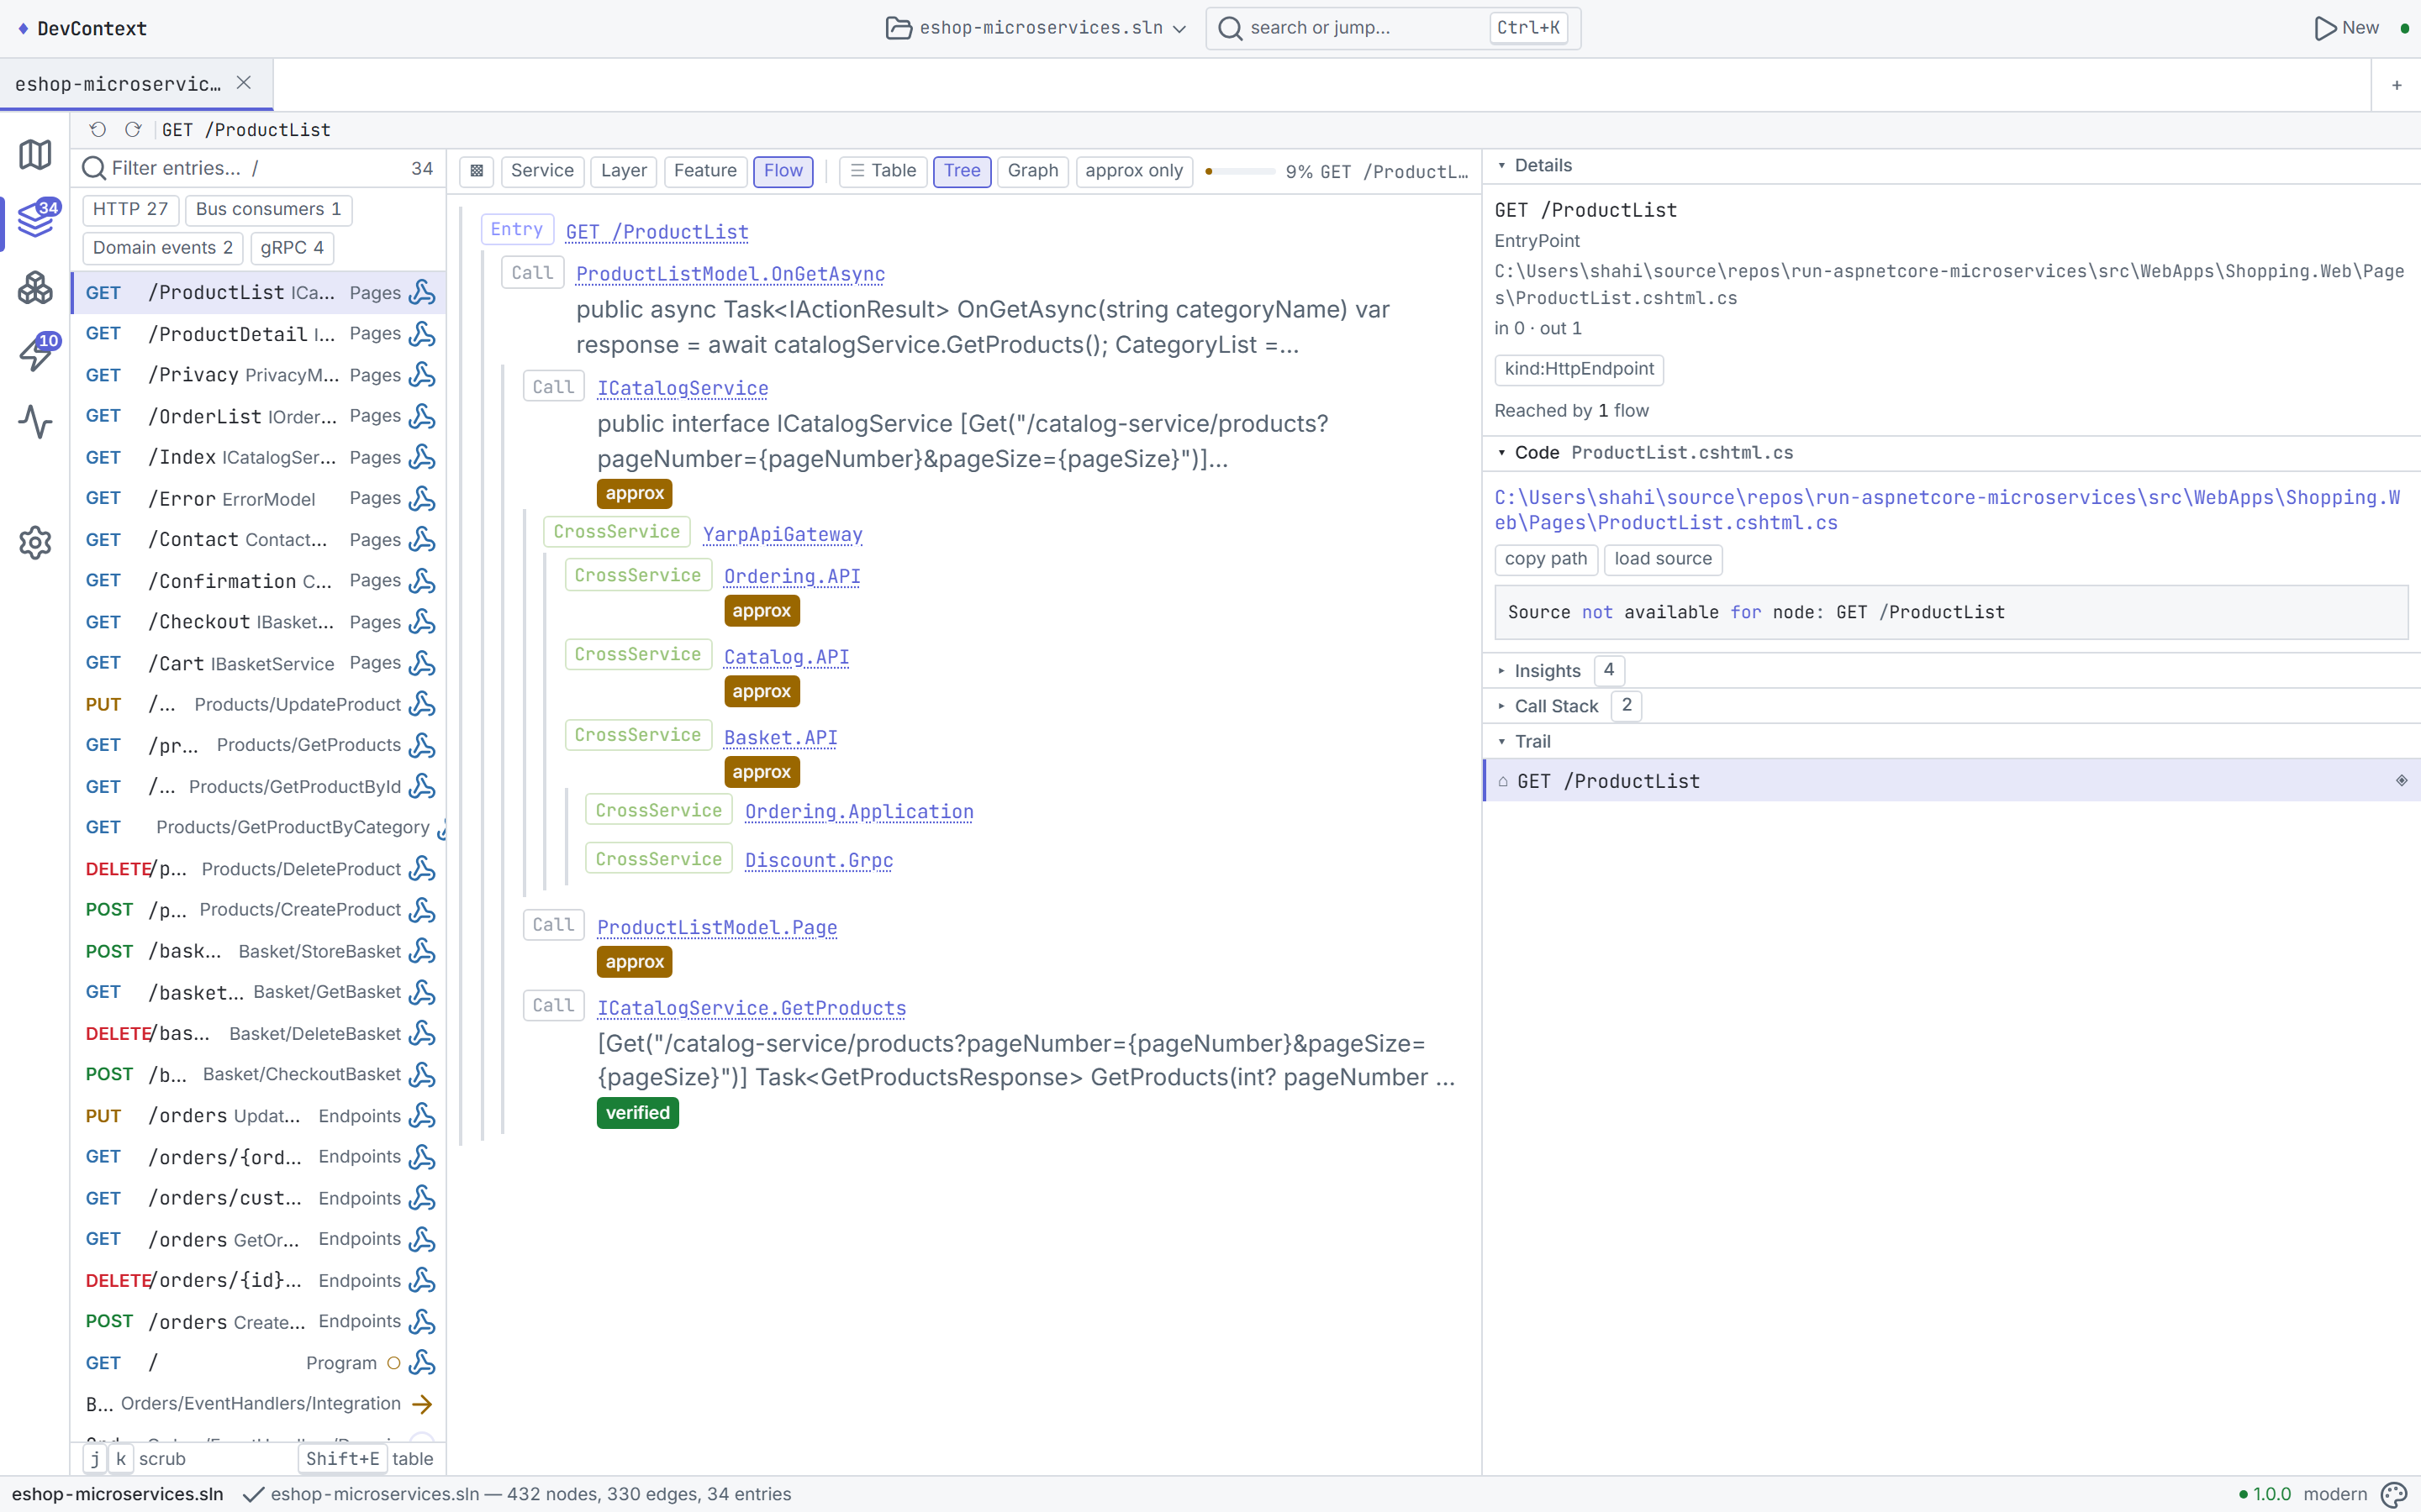This screenshot has height=1512, width=2421.
Task: Open the activity pulse sidebar icon
Action: (x=35, y=422)
